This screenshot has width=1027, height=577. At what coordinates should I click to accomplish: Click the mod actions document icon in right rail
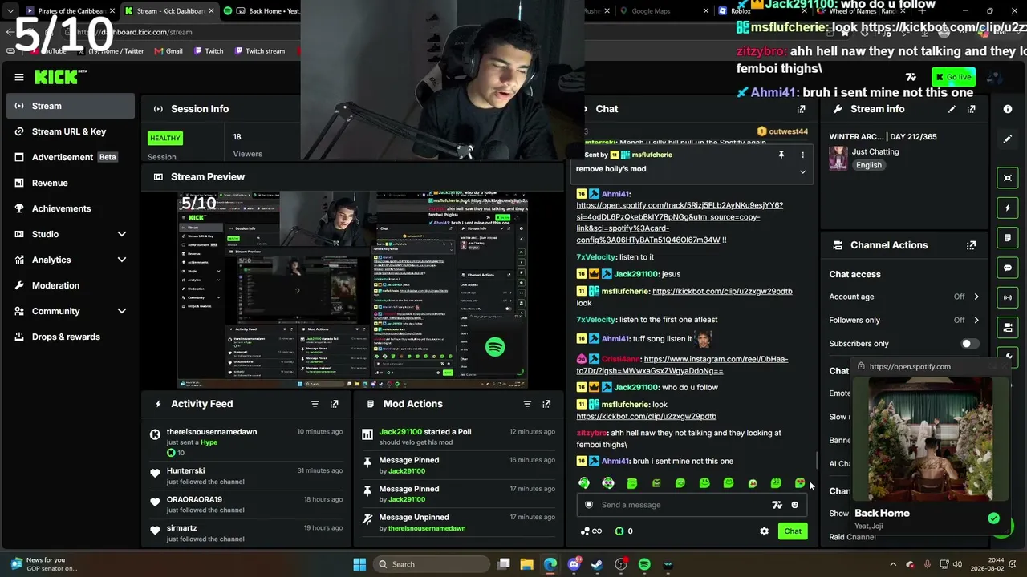(x=1008, y=238)
